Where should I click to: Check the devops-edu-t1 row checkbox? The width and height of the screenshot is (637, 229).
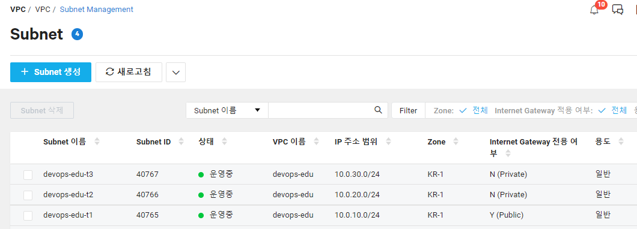(28, 215)
